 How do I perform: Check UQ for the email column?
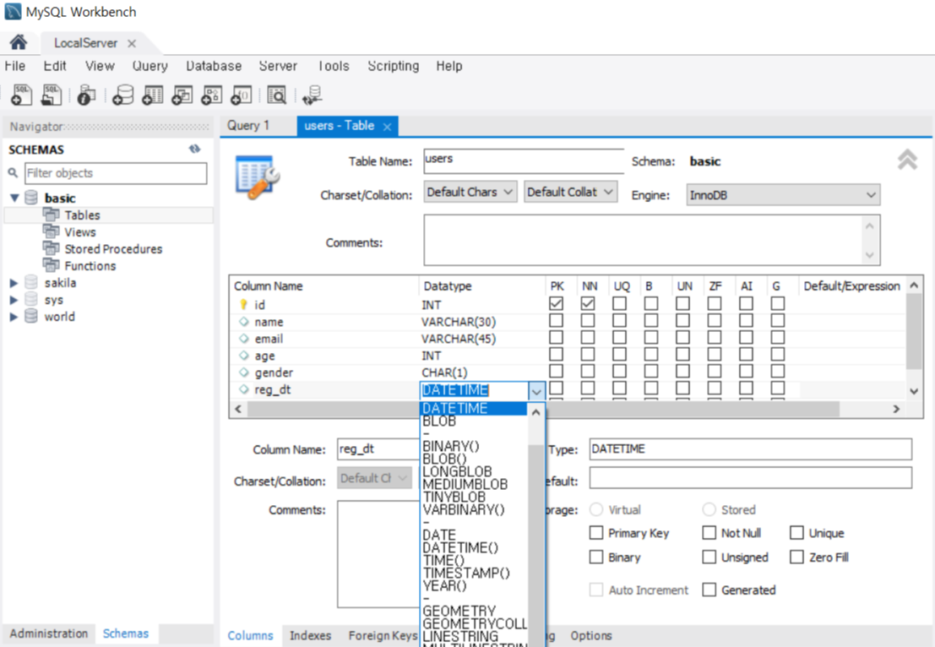620,338
